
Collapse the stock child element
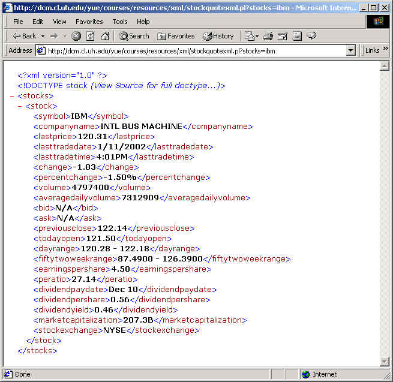20,107
